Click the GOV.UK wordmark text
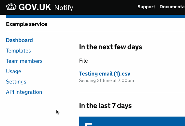This screenshot has height=126, width=185. [35, 7]
